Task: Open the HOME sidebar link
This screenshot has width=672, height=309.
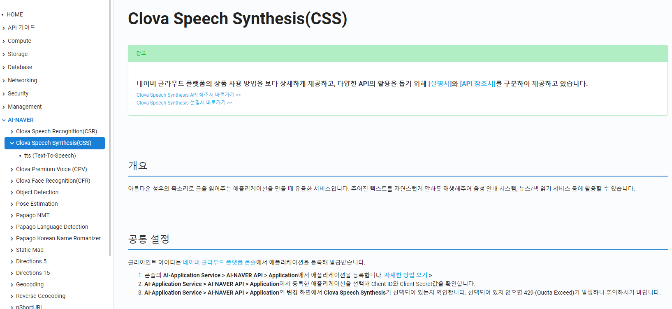Action: click(x=15, y=14)
